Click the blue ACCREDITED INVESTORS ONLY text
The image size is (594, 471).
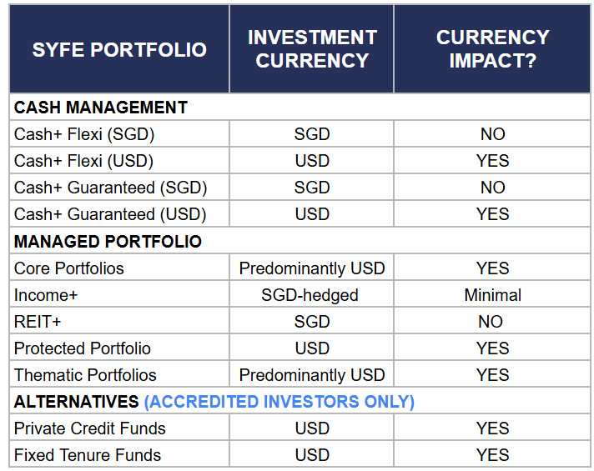point(279,402)
